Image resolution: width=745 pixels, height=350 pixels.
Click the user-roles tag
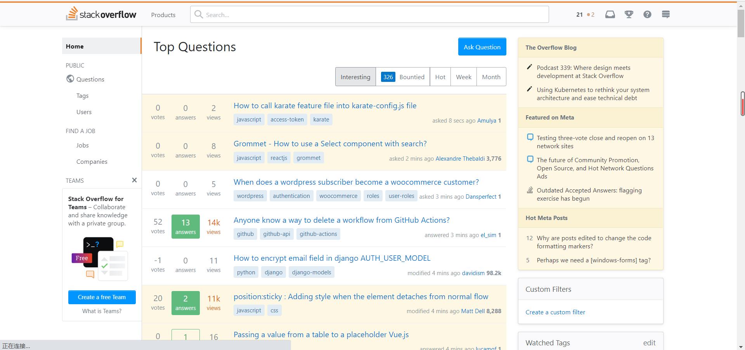click(401, 196)
